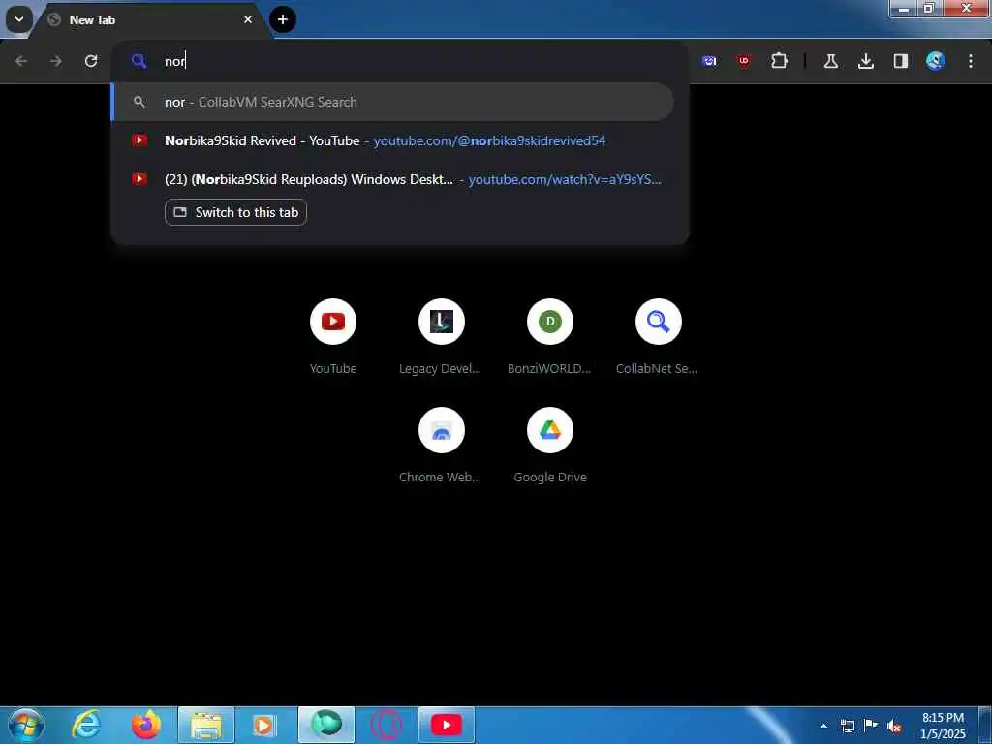Go forward to next page
This screenshot has height=744, width=992.
click(56, 61)
